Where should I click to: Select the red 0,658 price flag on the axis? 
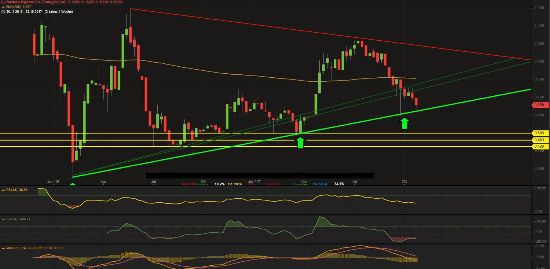pos(540,105)
